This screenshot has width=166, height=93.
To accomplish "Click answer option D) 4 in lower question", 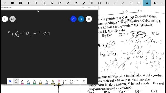I will [x=138, y=91].
